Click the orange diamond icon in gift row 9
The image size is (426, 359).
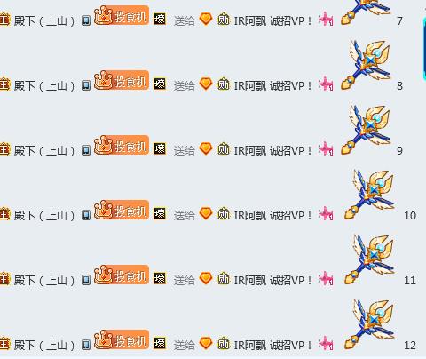206,148
